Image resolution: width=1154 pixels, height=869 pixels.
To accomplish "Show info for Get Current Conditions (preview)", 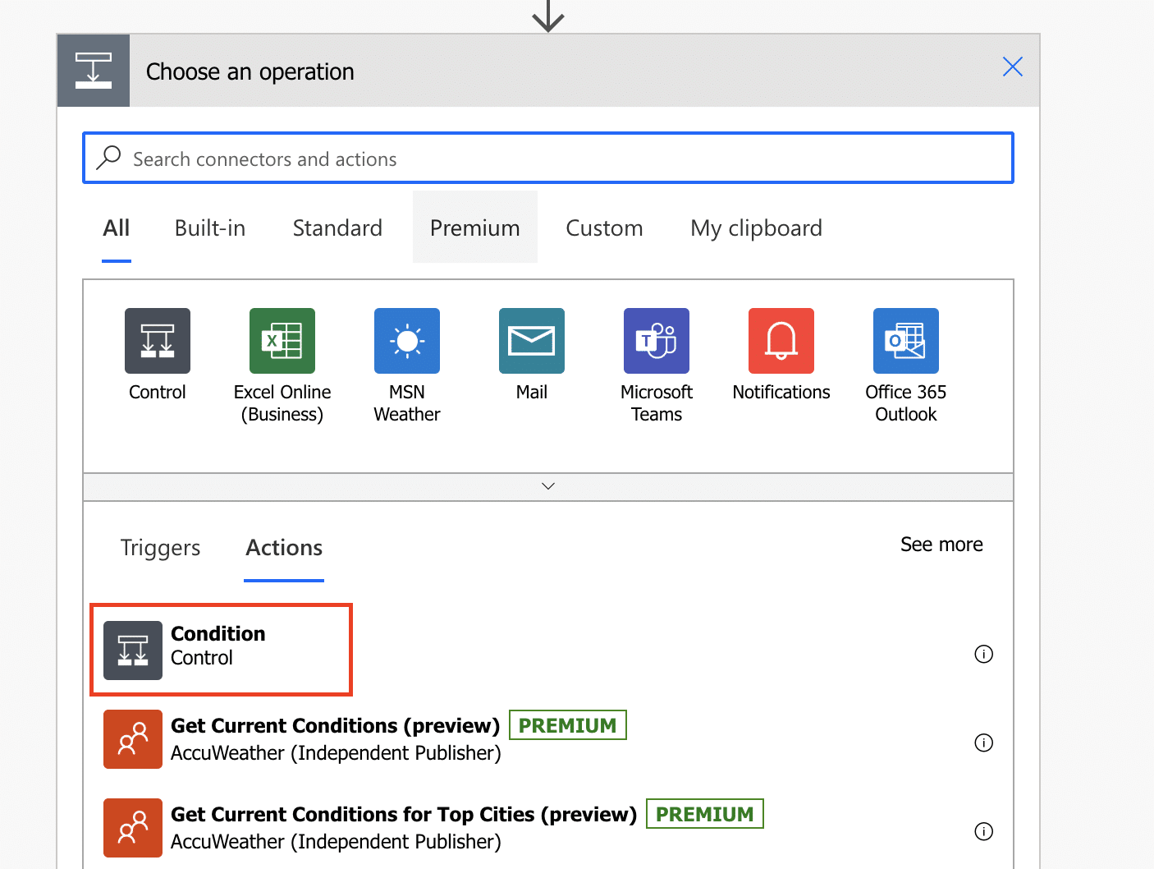I will 983,743.
